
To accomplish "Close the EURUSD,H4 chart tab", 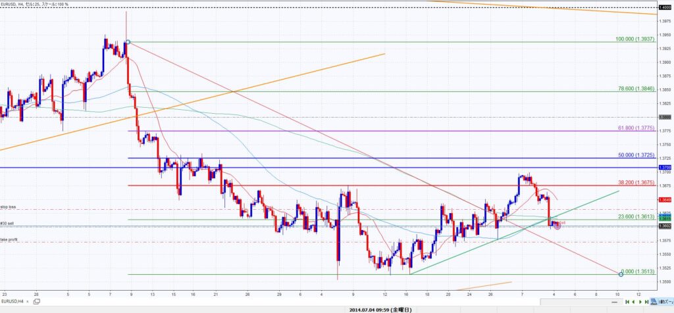I will point(28,301).
